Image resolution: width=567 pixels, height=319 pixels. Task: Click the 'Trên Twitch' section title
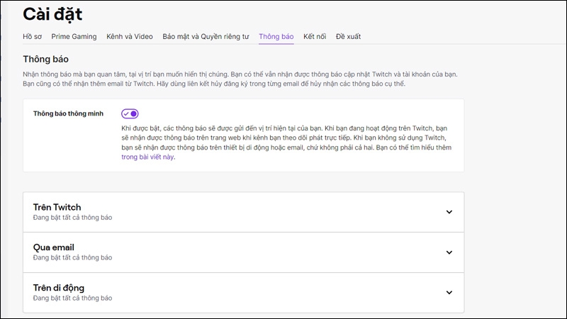[57, 207]
